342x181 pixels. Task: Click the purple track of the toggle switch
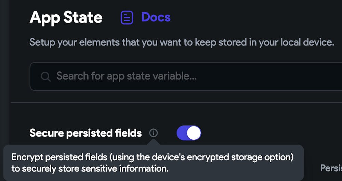(182, 133)
